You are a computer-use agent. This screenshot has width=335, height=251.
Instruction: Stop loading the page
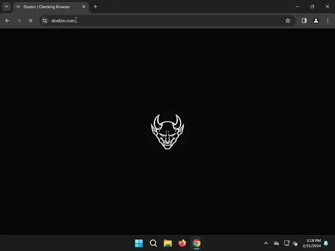click(30, 21)
